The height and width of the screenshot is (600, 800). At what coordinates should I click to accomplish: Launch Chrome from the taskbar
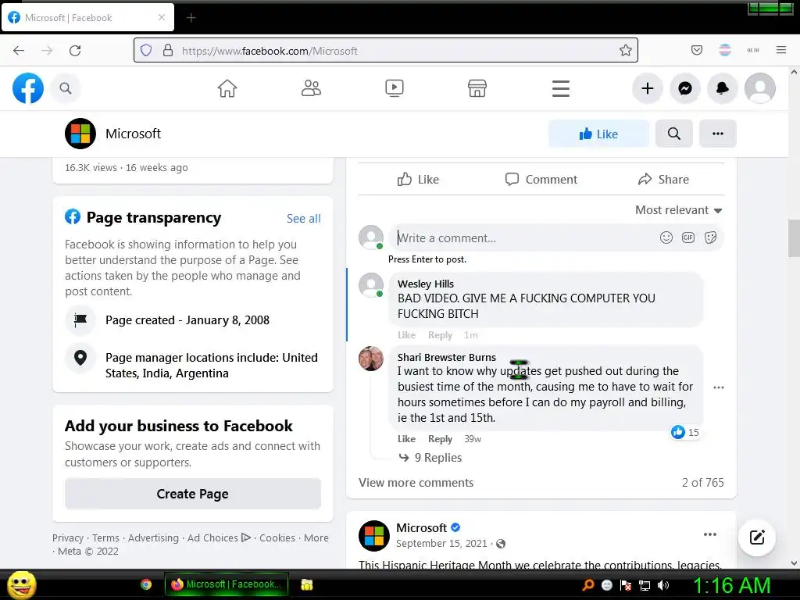146,584
